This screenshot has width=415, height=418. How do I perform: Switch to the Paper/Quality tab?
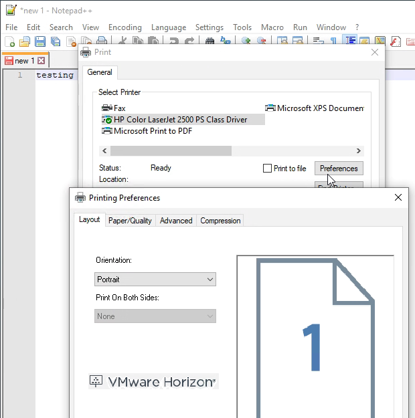pos(130,221)
